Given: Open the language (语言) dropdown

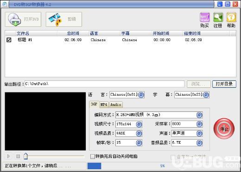Looking at the screenshot, I should [141, 95].
